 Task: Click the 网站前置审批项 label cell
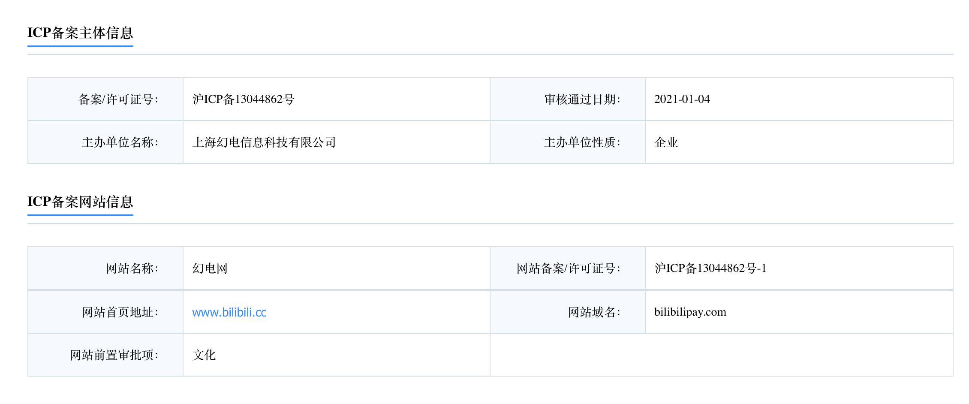[x=114, y=355]
